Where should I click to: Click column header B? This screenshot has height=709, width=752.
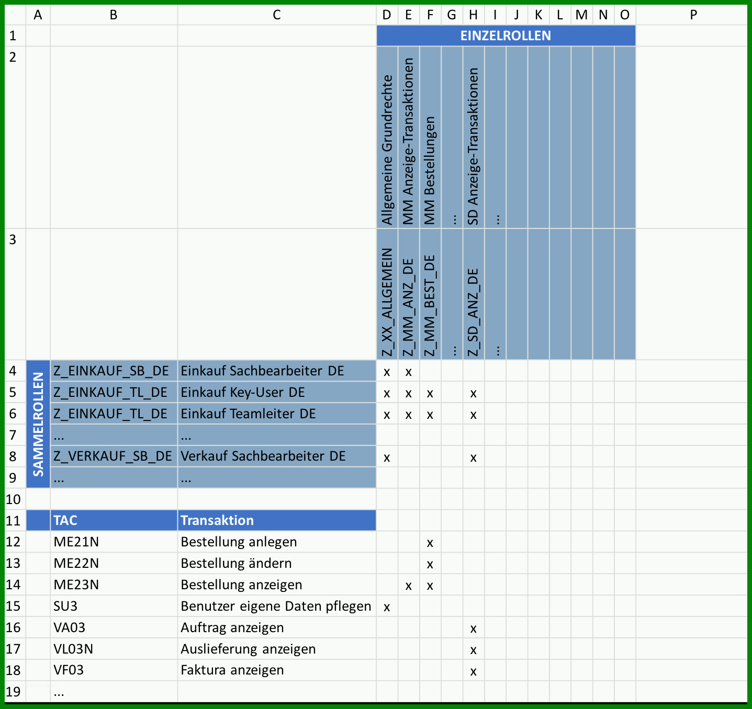(x=114, y=15)
